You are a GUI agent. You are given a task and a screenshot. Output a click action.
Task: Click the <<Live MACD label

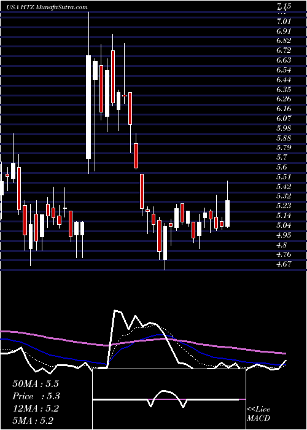258,414
